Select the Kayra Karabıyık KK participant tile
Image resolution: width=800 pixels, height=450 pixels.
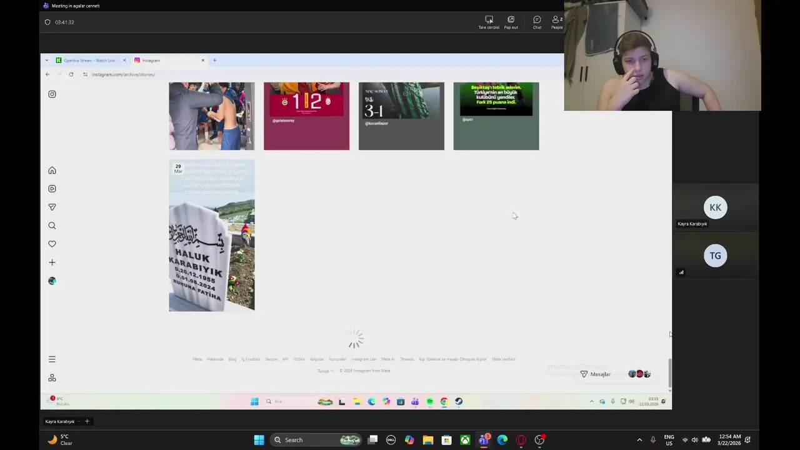click(716, 207)
